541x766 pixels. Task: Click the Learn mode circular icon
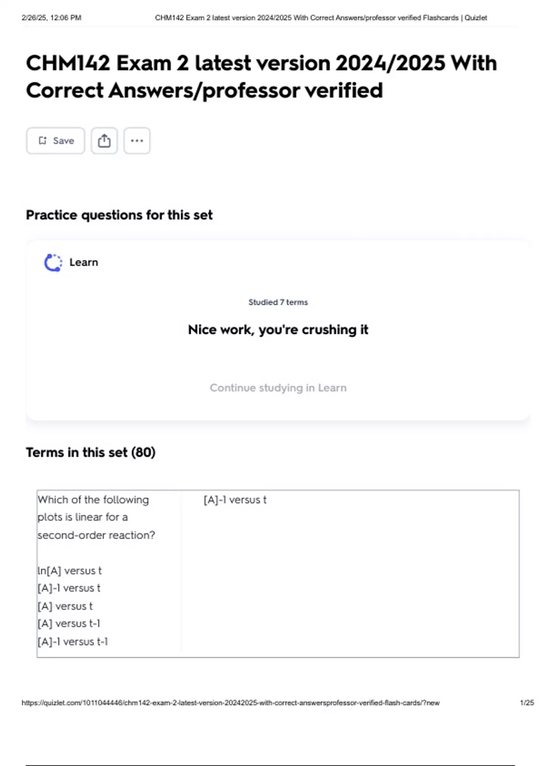coord(53,263)
